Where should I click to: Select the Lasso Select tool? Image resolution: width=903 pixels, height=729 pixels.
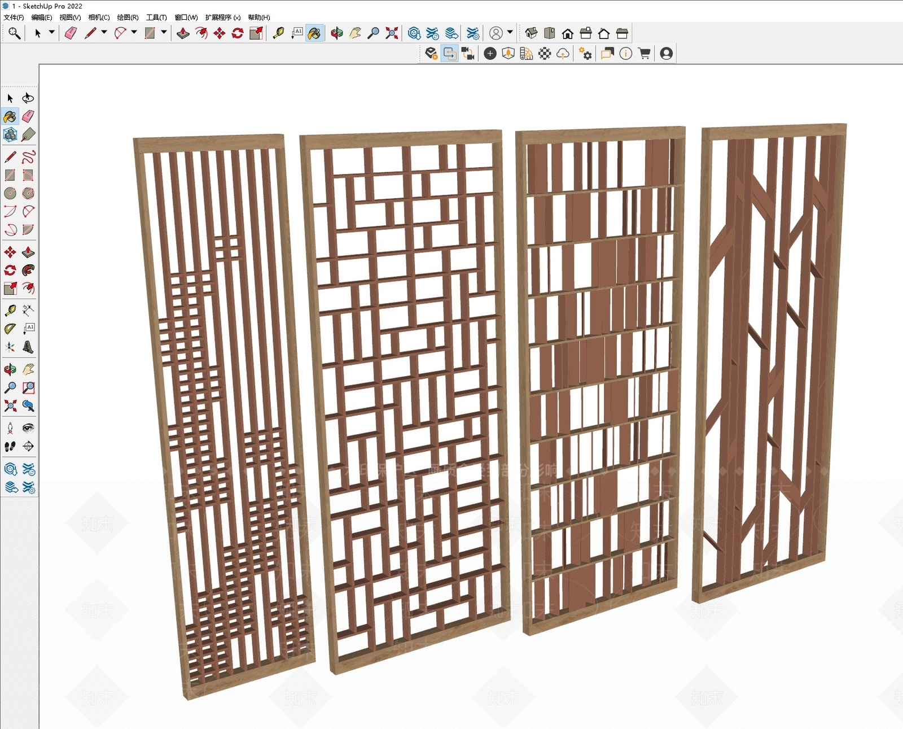[x=28, y=98]
